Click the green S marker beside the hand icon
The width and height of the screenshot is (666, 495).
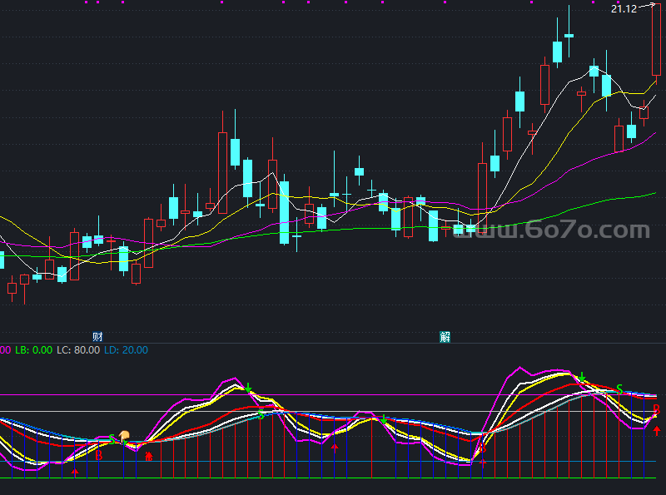tap(112, 439)
